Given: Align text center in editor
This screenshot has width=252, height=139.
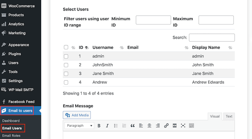Looking at the screenshot, I should coord(149,126).
